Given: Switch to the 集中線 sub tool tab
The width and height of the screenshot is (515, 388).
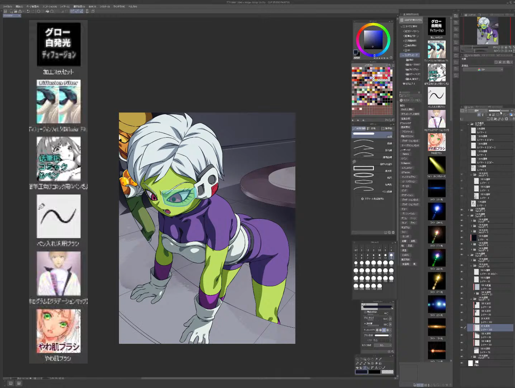Looking at the screenshot, I should pos(387,128).
